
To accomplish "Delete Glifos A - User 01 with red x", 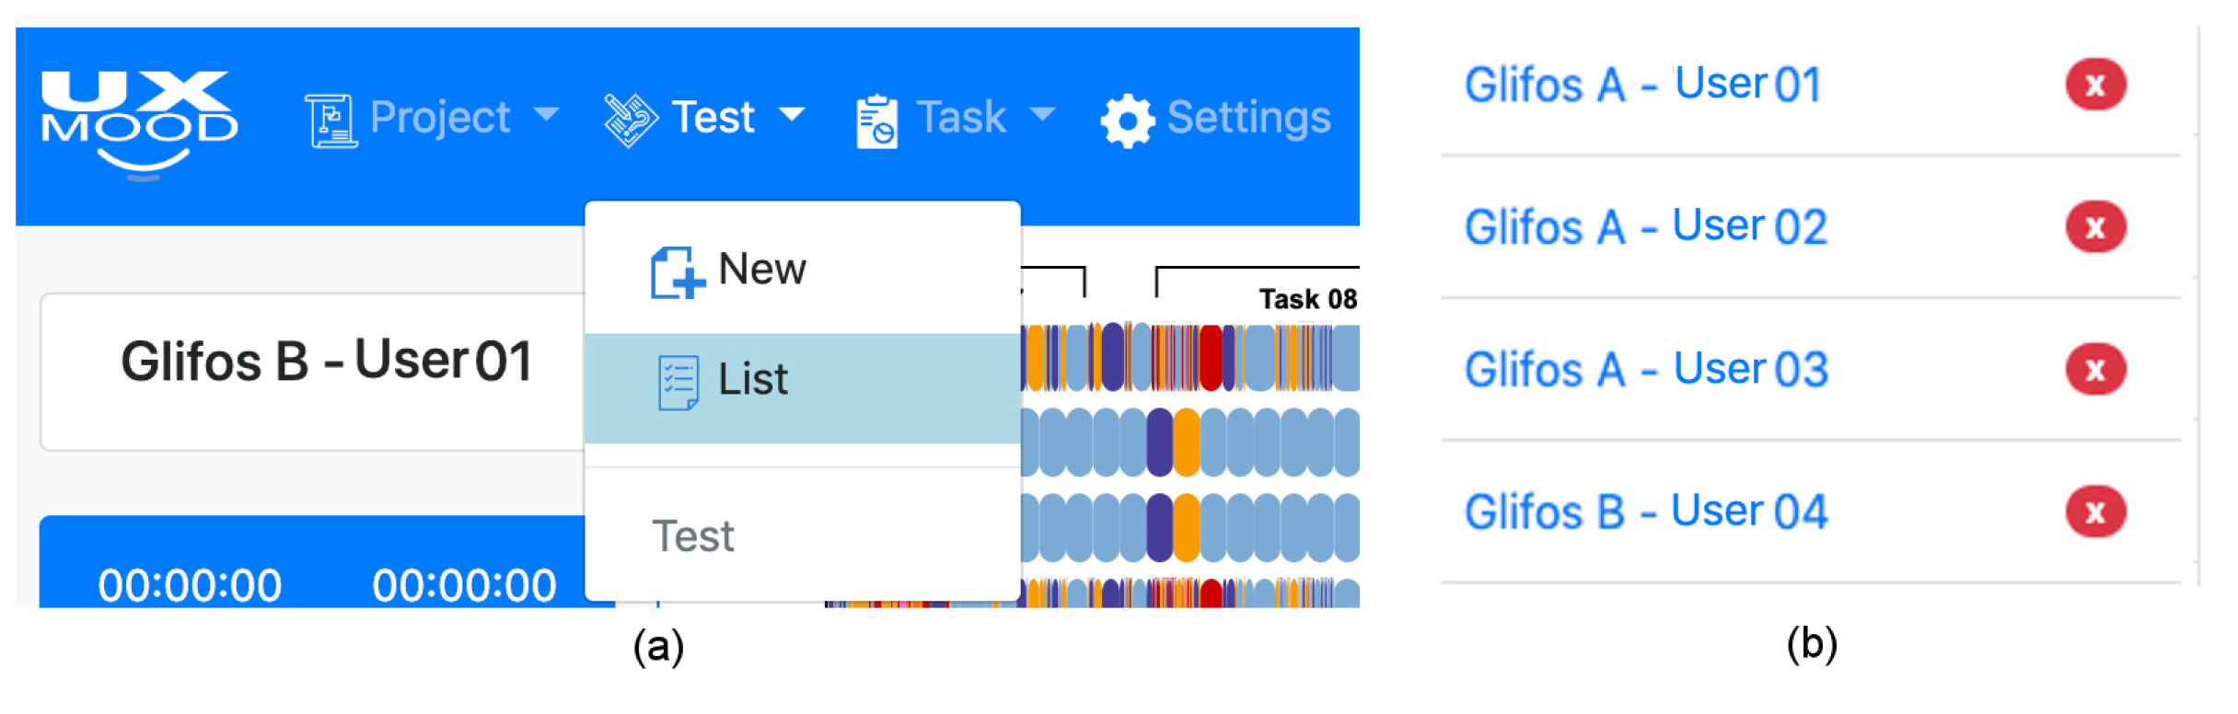I will pyautogui.click(x=2094, y=85).
